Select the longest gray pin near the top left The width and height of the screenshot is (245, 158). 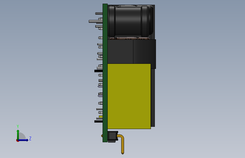tap(96, 21)
